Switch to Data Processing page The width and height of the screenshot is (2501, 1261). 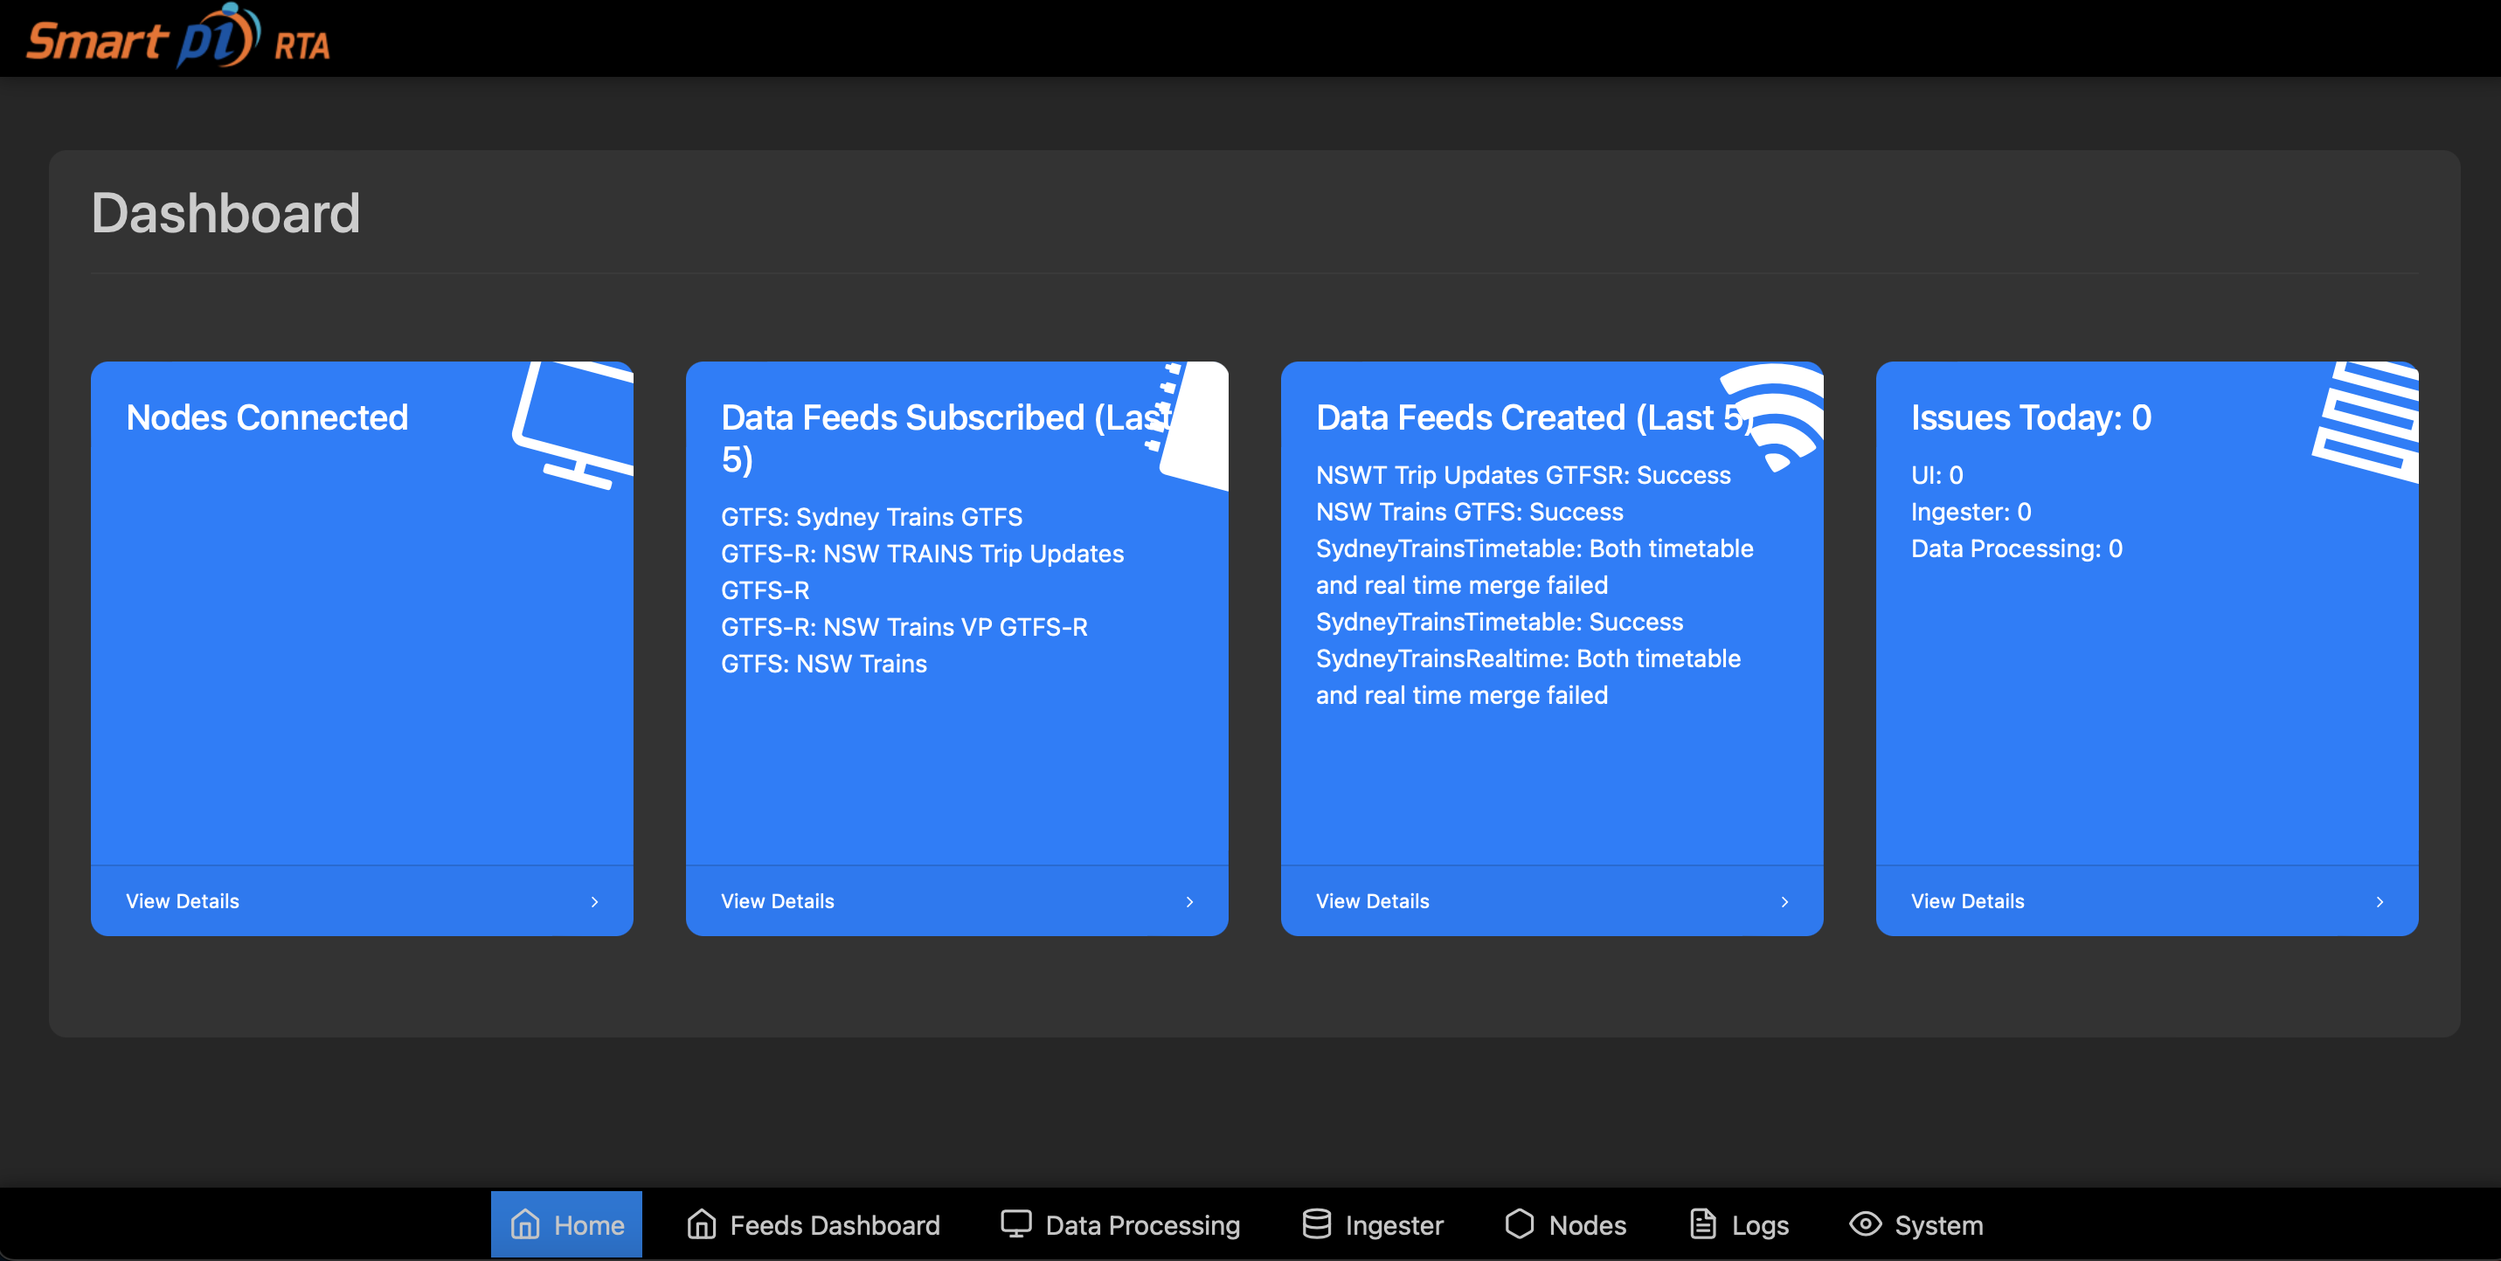(x=1120, y=1224)
